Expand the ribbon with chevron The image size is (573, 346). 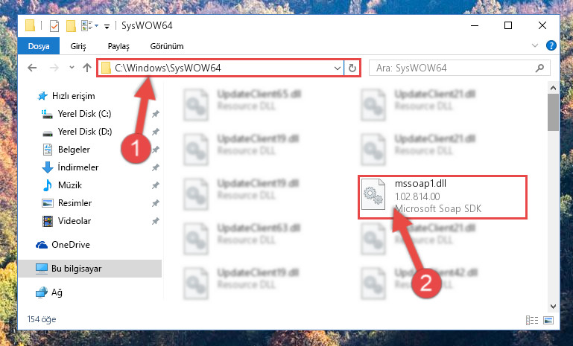click(x=535, y=45)
